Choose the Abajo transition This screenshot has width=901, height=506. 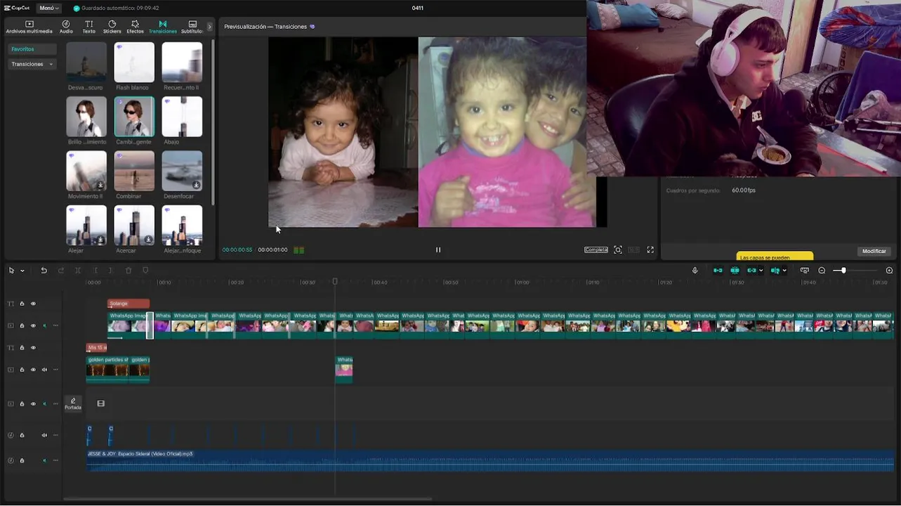click(x=182, y=117)
